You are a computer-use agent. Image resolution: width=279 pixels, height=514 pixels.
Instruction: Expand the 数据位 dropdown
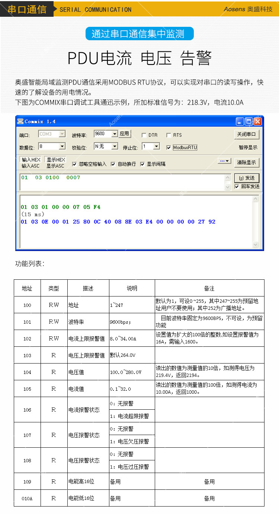pyautogui.click(x=62, y=146)
